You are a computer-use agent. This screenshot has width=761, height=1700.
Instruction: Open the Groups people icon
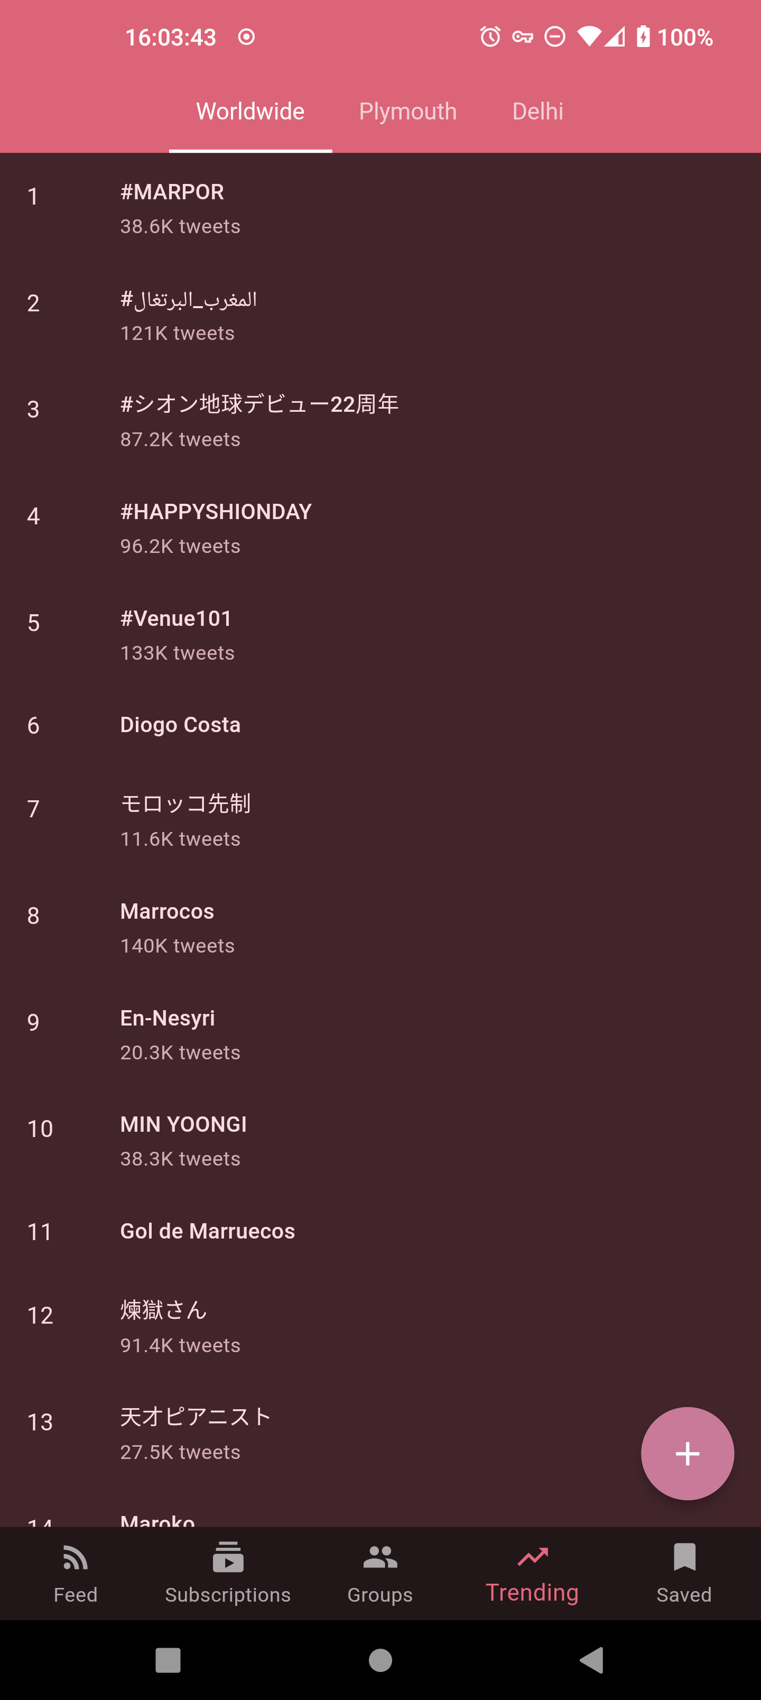point(380,1558)
